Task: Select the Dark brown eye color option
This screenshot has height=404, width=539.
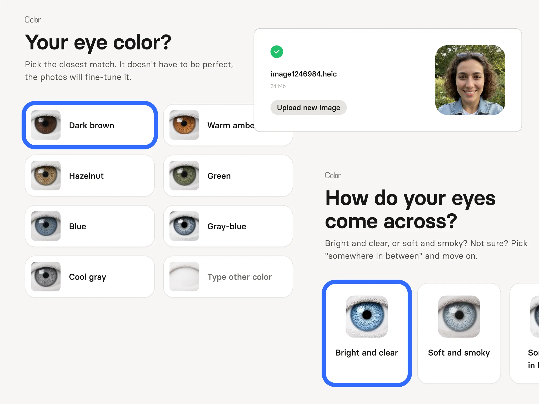Action: click(x=90, y=125)
